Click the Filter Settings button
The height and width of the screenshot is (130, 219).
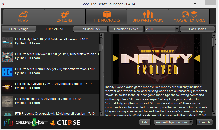point(19,29)
